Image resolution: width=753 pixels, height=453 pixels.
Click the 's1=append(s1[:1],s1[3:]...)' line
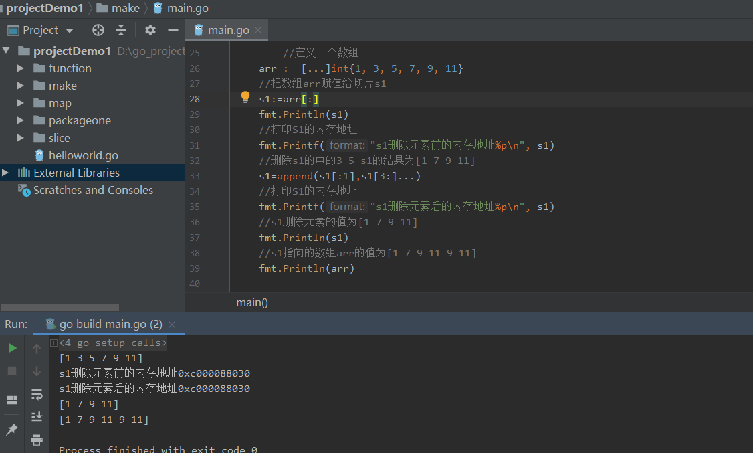click(340, 176)
